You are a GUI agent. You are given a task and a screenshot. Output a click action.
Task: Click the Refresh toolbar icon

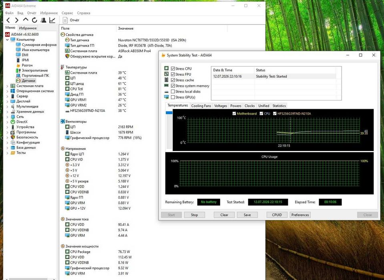point(34,20)
